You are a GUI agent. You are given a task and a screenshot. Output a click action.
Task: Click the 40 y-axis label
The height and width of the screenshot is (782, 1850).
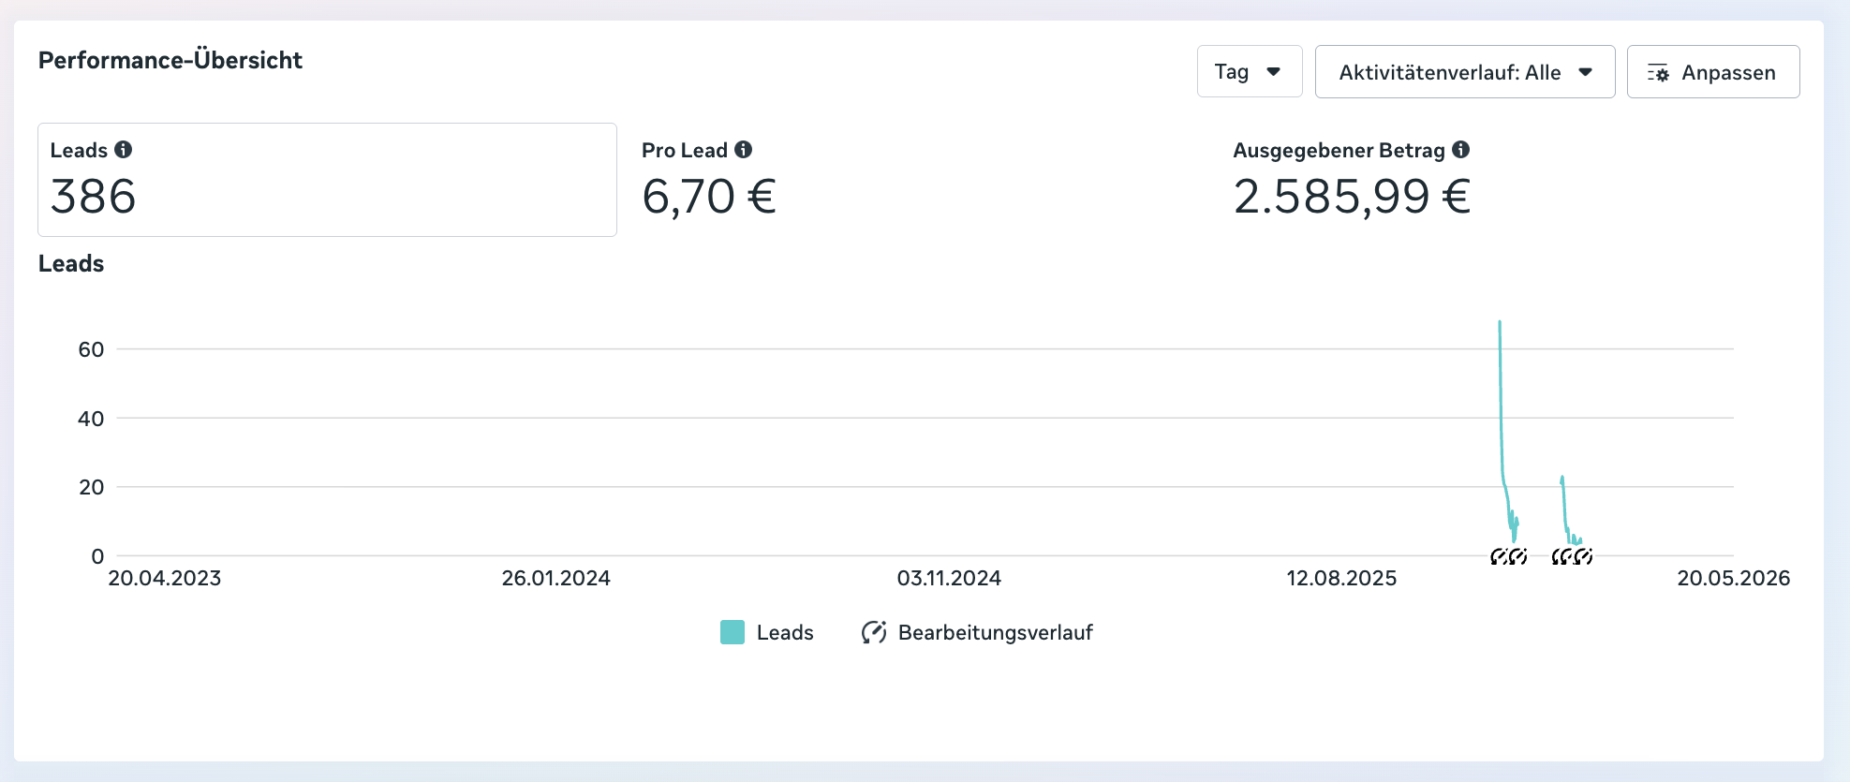(91, 419)
